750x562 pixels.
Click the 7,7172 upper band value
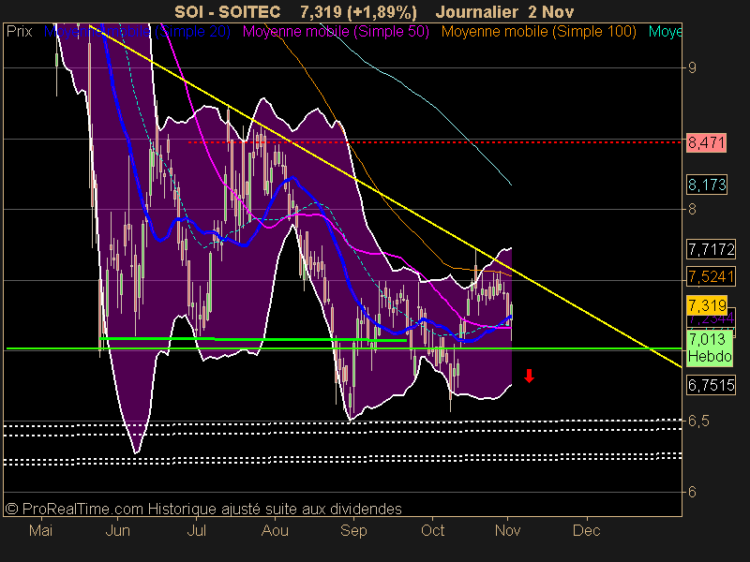pyautogui.click(x=711, y=249)
